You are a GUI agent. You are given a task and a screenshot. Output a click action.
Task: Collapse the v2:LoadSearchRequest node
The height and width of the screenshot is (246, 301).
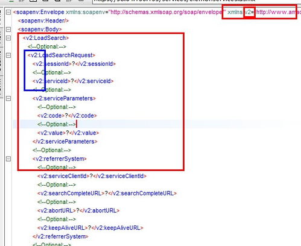pyautogui.click(x=8, y=55)
